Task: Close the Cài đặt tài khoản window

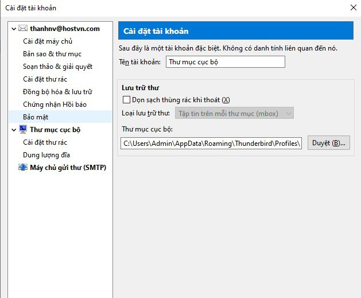Action: tap(352, 8)
